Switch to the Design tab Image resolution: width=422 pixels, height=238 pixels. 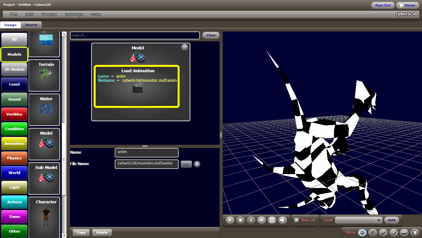[10, 25]
